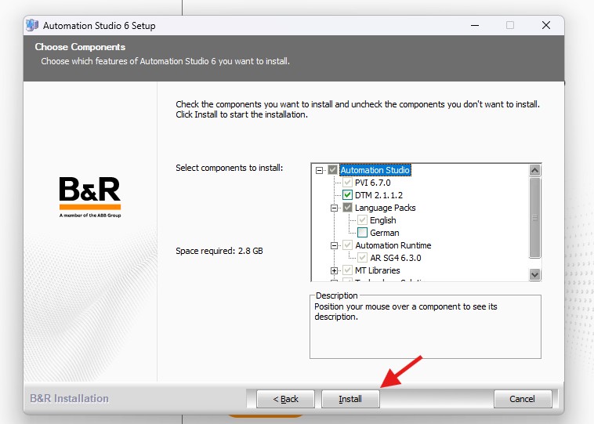
Task: Toggle the Automation Studio root checkbox
Action: click(x=332, y=170)
